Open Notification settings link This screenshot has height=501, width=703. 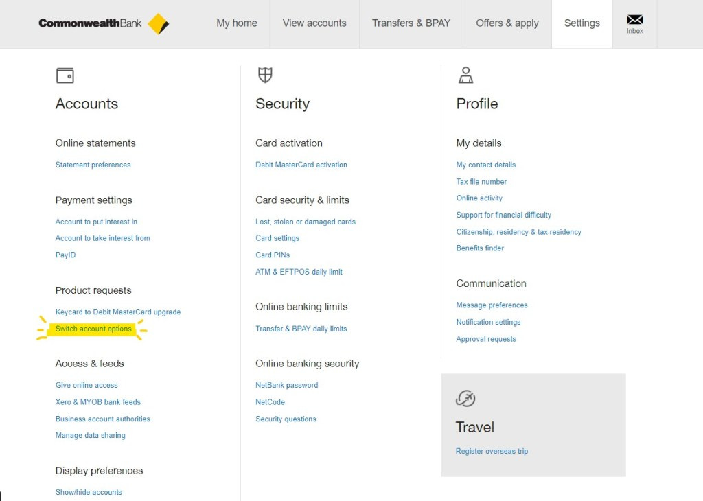pyautogui.click(x=488, y=322)
